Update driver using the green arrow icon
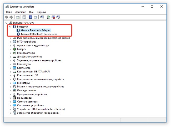This screenshot has width=171, height=127. 48,17
